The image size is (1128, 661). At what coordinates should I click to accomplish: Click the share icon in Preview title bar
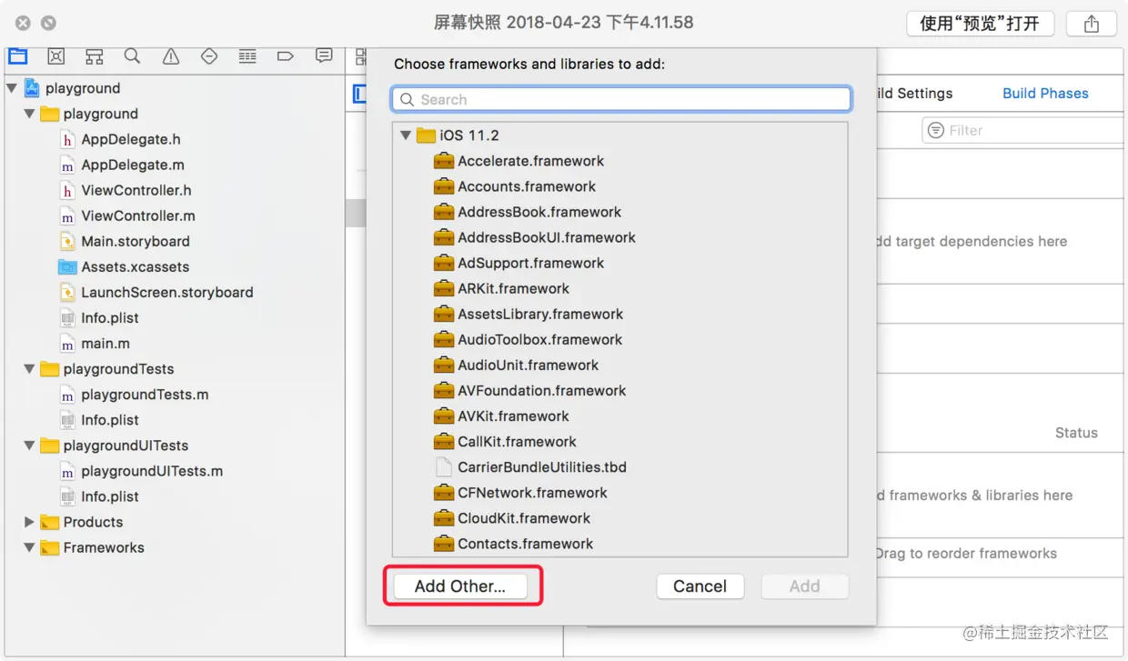coord(1092,24)
